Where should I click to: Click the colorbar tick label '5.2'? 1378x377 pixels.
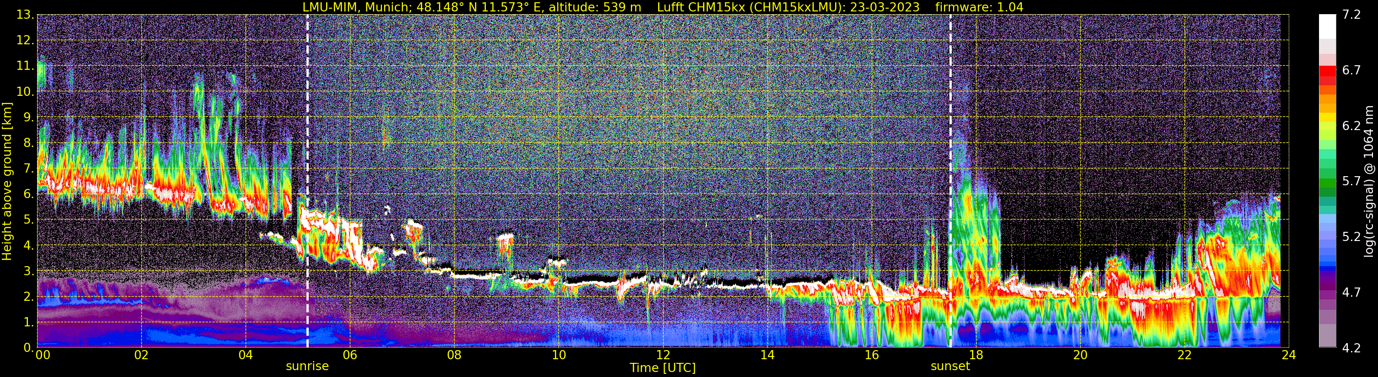coord(1351,237)
